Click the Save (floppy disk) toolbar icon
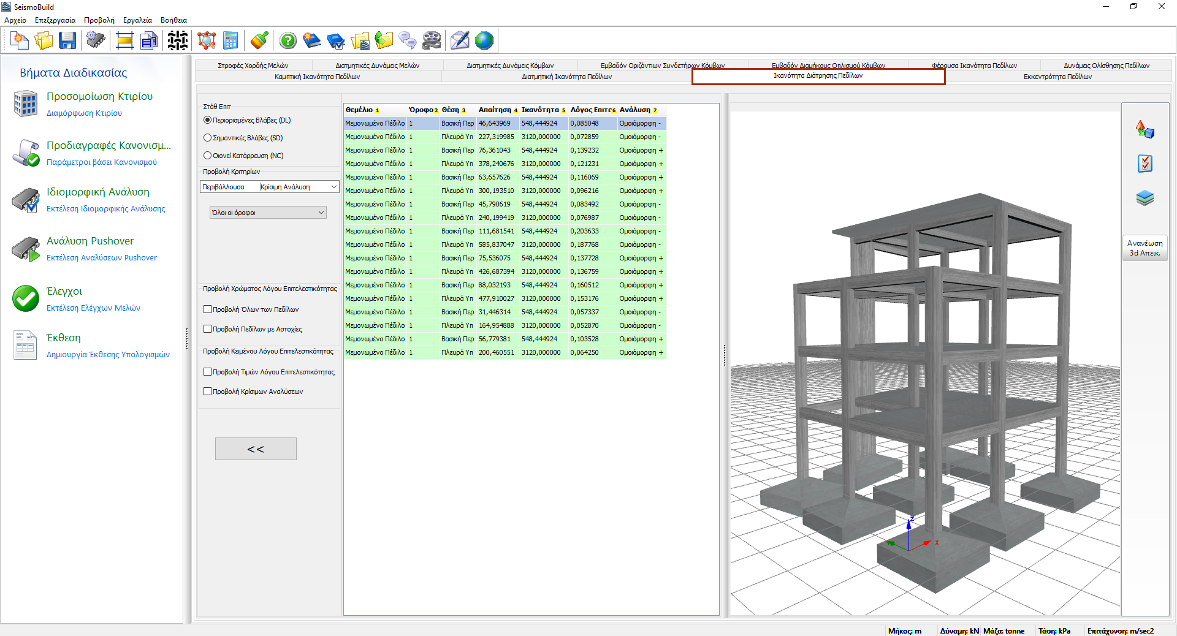The height and width of the screenshot is (636, 1177). [67, 40]
